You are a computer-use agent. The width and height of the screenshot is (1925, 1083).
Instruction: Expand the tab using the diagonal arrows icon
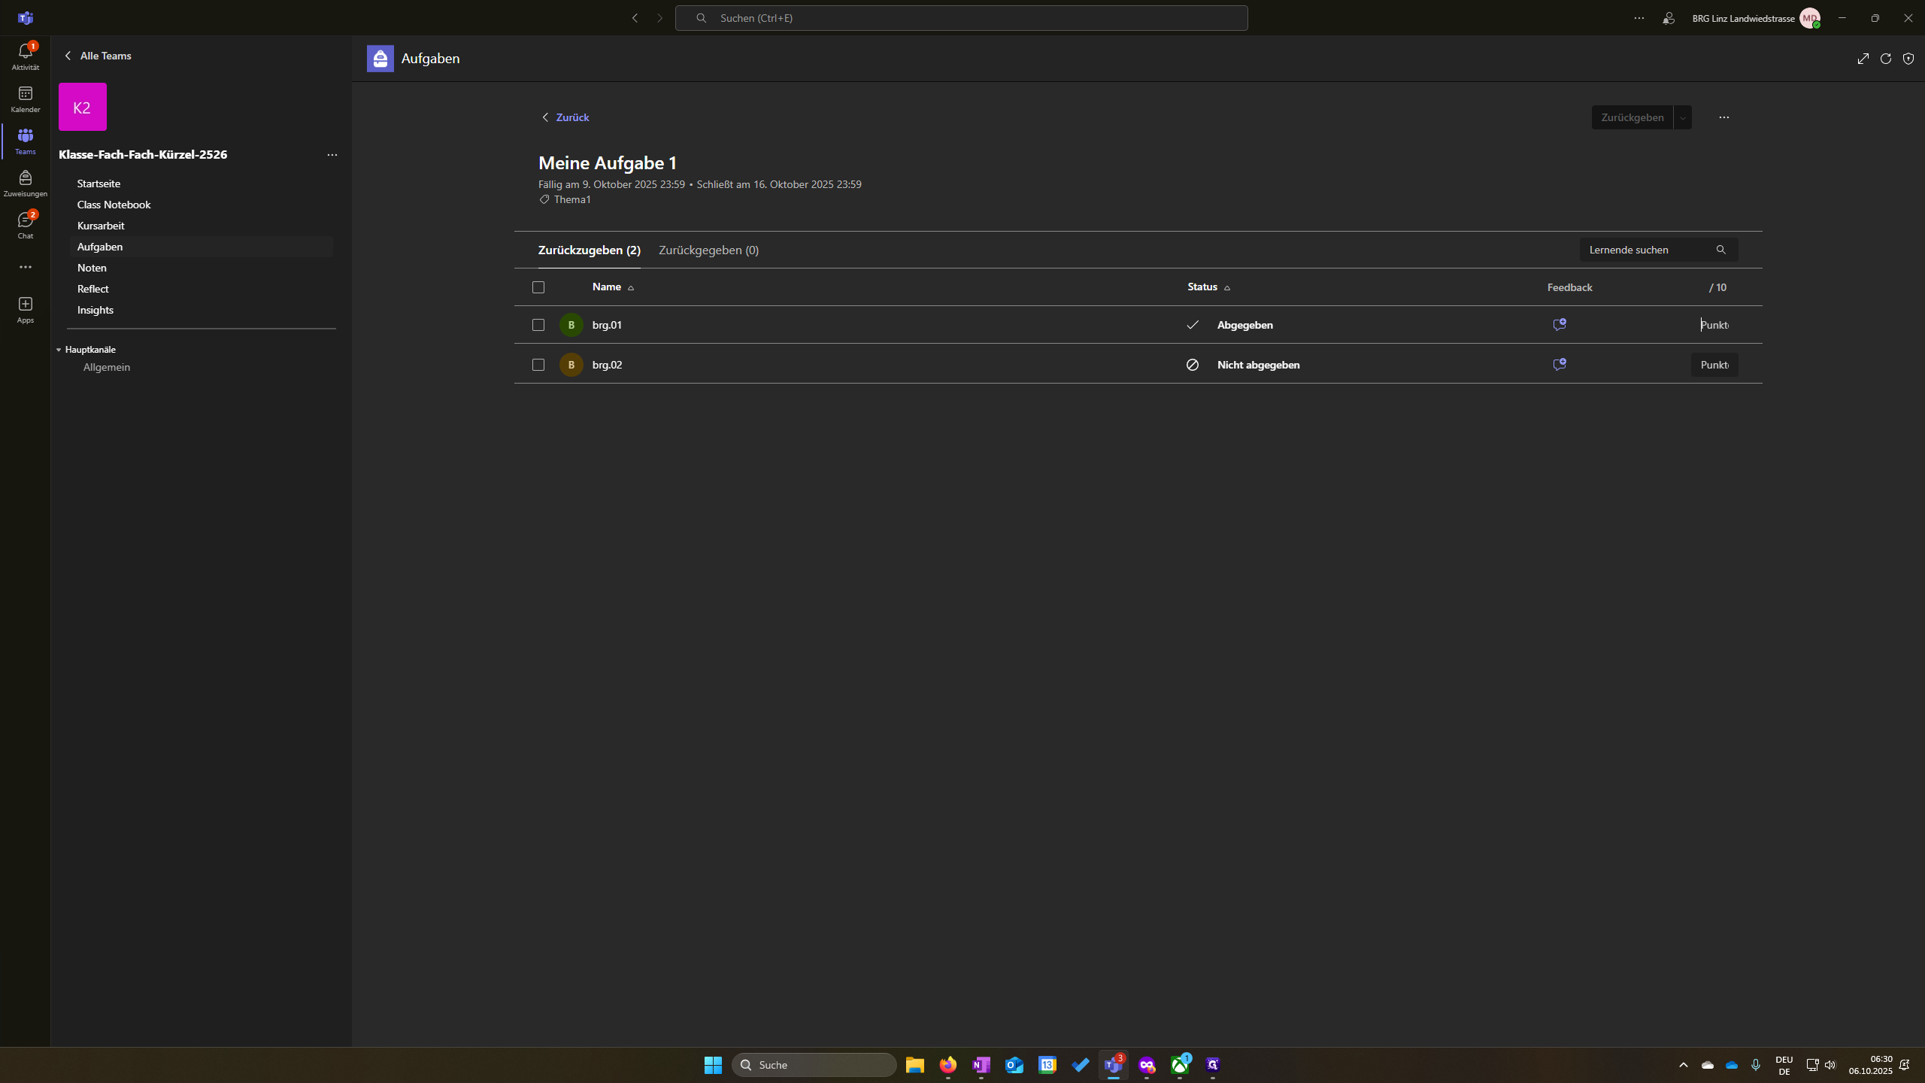(x=1863, y=59)
